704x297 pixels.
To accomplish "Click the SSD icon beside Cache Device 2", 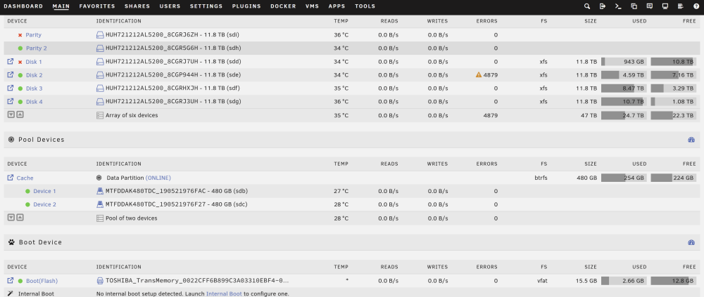I will pyautogui.click(x=100, y=204).
